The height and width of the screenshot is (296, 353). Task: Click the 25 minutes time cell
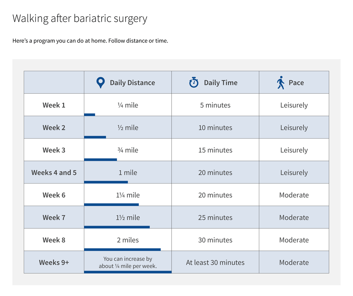[215, 218]
